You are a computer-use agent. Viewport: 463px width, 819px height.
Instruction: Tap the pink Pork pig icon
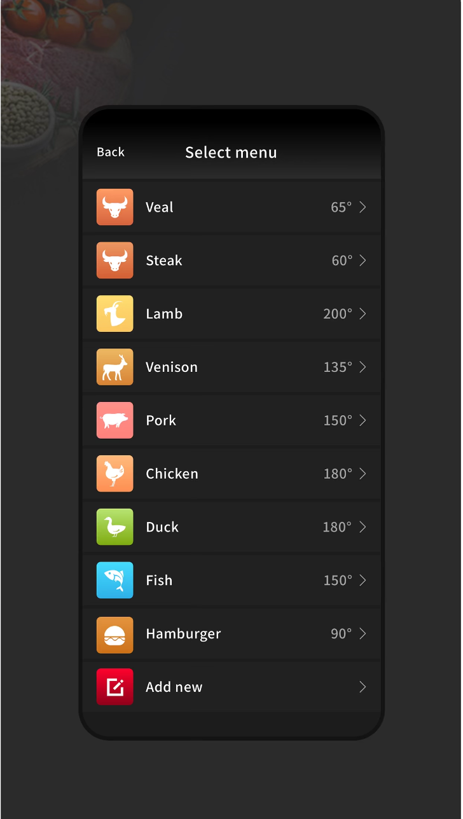[x=115, y=420]
